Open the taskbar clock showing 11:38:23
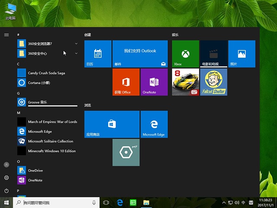The height and width of the screenshot is (208, 277). pos(266,202)
